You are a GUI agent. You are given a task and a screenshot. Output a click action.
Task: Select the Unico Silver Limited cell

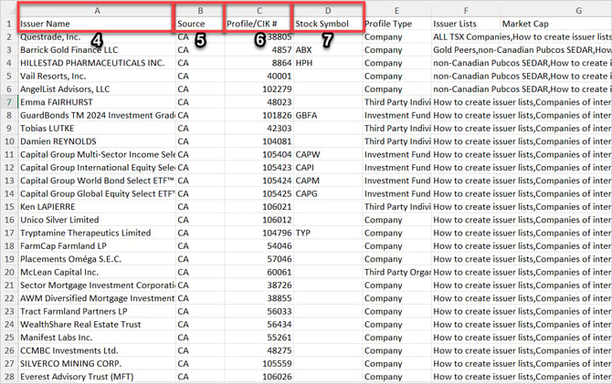[97, 220]
